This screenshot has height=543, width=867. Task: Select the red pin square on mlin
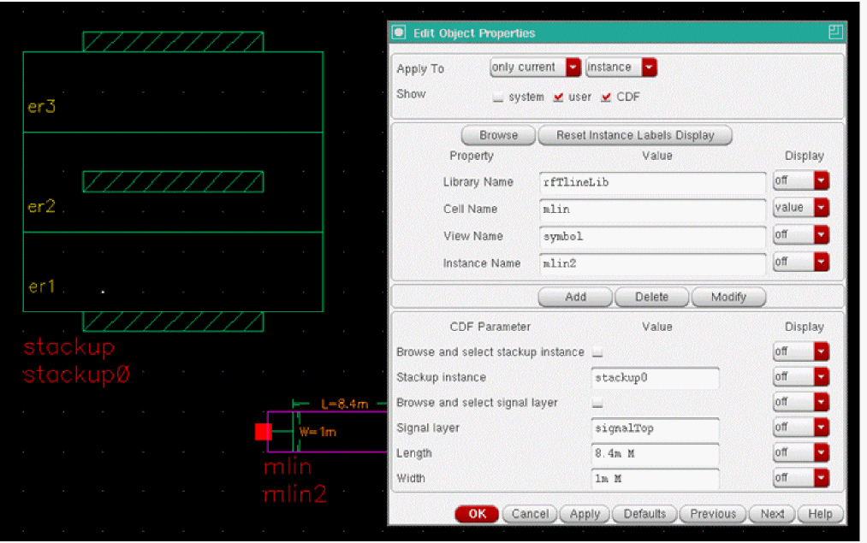coord(263,432)
